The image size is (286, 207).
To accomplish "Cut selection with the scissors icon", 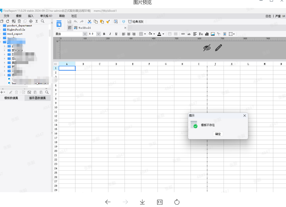I will pyautogui.click(x=89, y=22).
